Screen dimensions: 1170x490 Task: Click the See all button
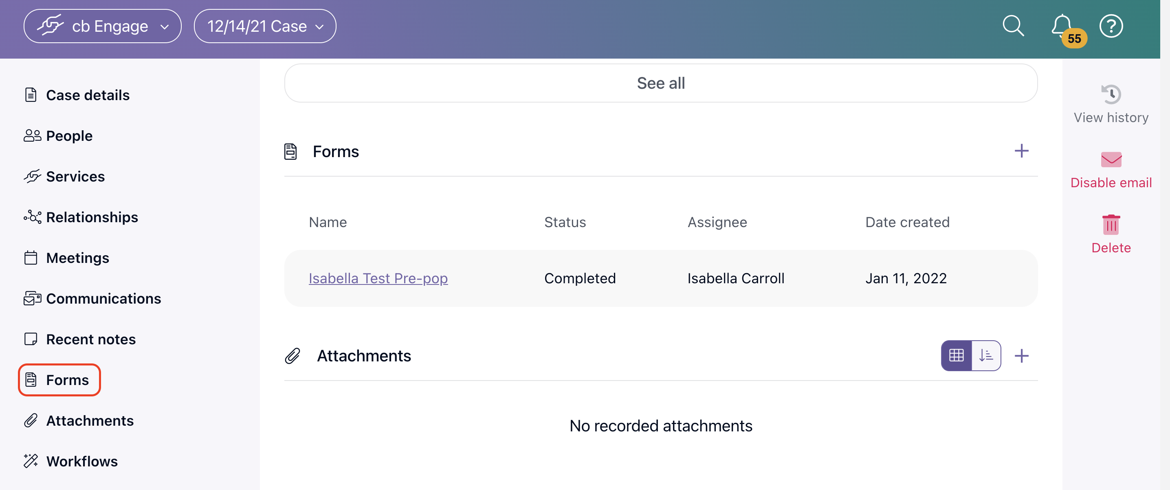point(660,83)
